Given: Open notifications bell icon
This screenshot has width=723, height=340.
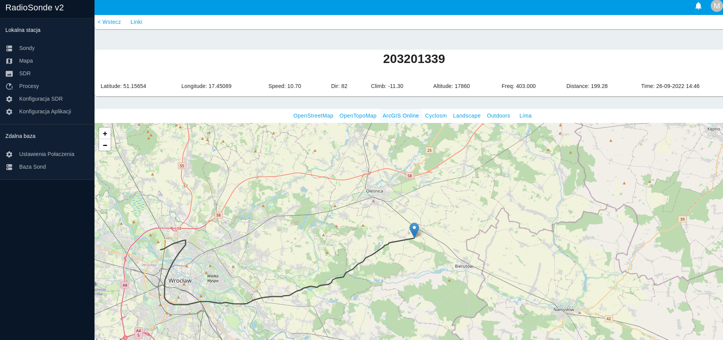Looking at the screenshot, I should click(x=698, y=6).
